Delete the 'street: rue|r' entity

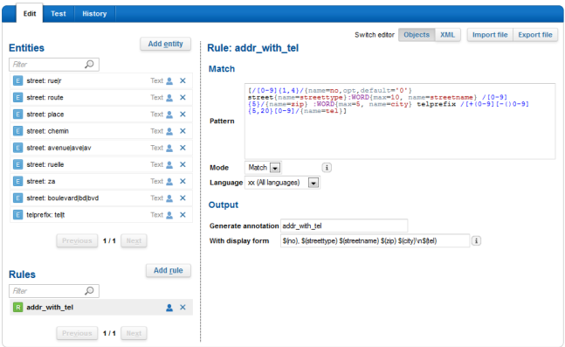pyautogui.click(x=183, y=80)
